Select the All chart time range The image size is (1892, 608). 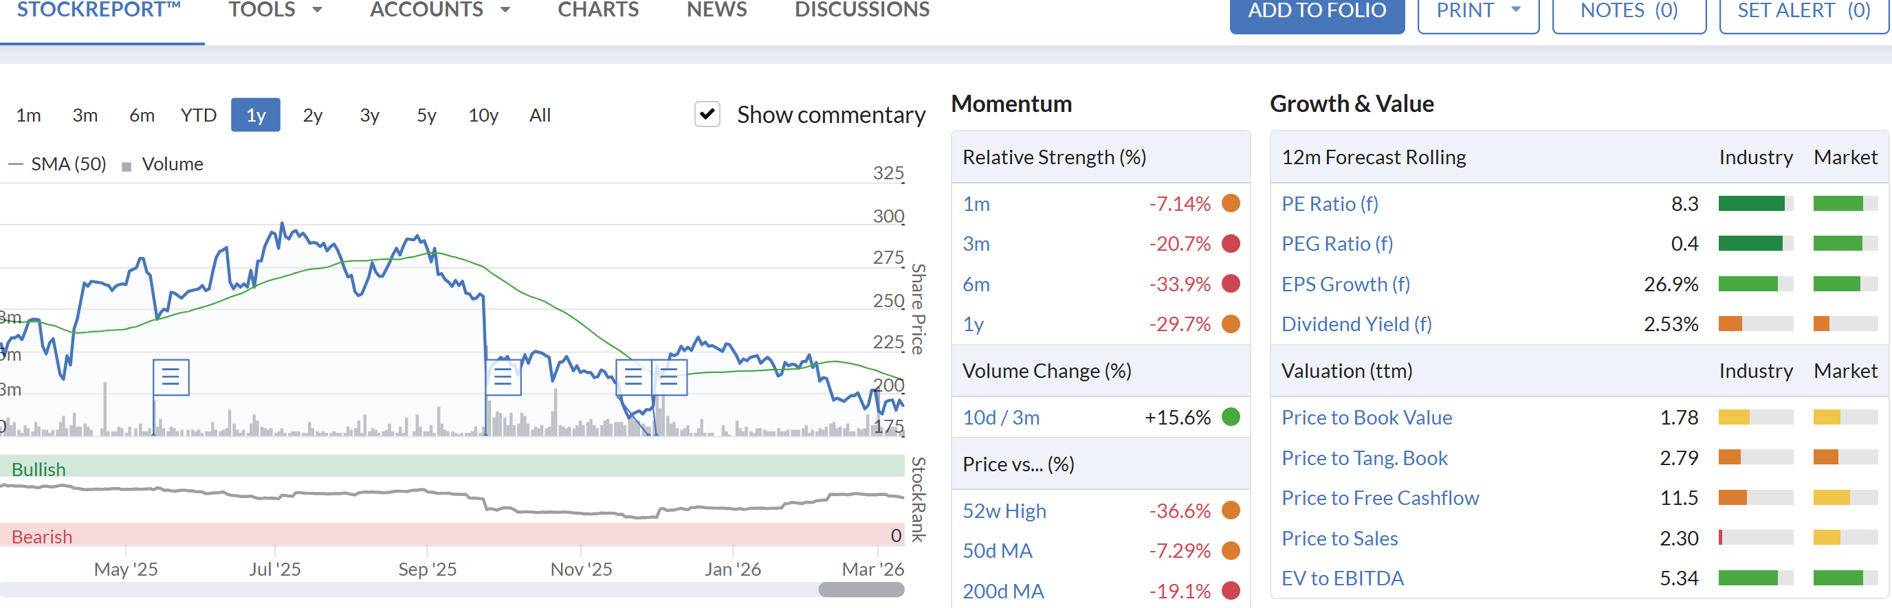click(540, 115)
